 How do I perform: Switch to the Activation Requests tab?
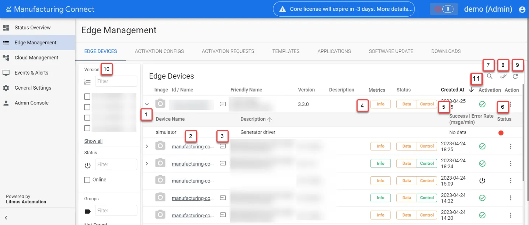coord(228,51)
